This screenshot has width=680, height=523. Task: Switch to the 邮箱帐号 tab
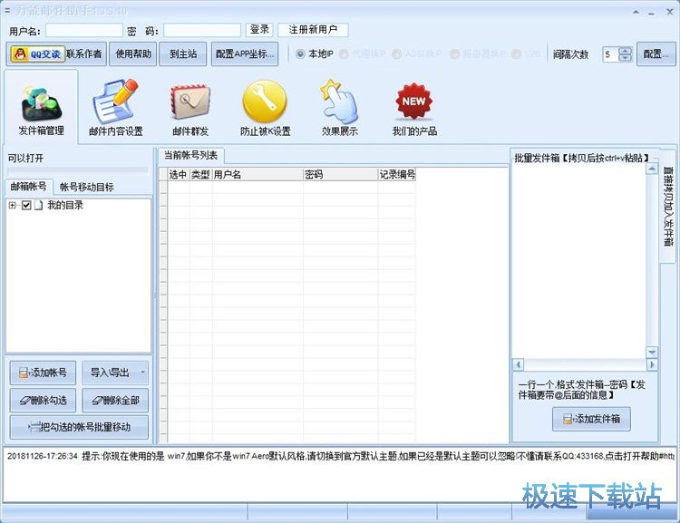(29, 187)
